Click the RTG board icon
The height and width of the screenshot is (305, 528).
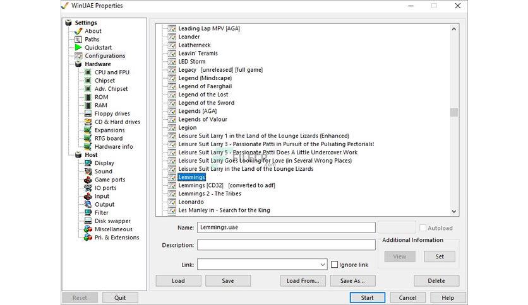[x=88, y=139]
